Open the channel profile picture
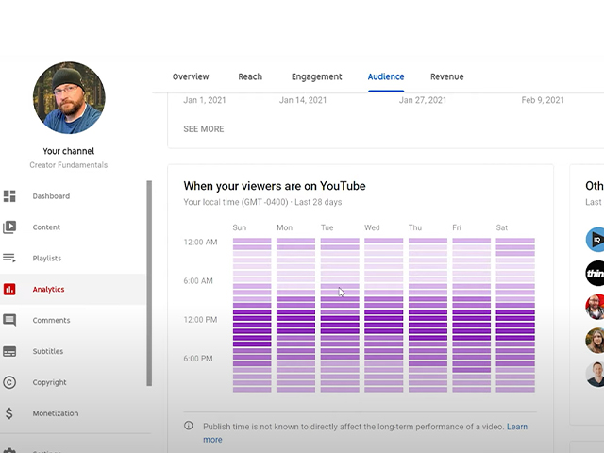Viewport: 604px width, 453px height. (69, 98)
